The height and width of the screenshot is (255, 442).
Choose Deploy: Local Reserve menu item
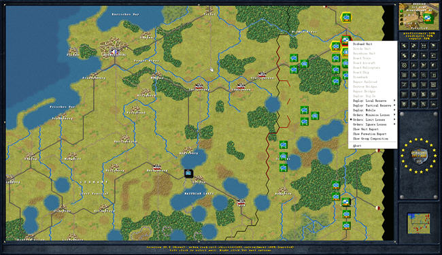pos(370,101)
